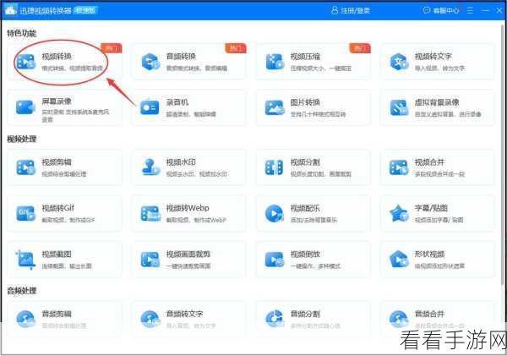Click the 视频截图 card title text

coord(57,255)
